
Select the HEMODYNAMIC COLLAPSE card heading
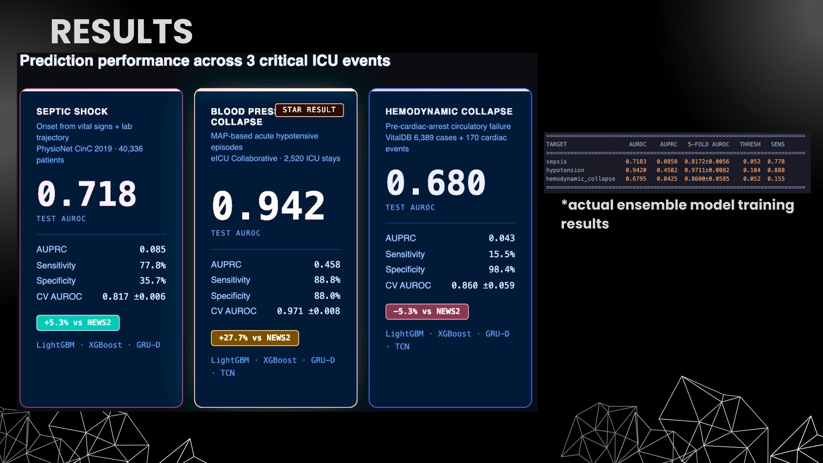click(449, 111)
